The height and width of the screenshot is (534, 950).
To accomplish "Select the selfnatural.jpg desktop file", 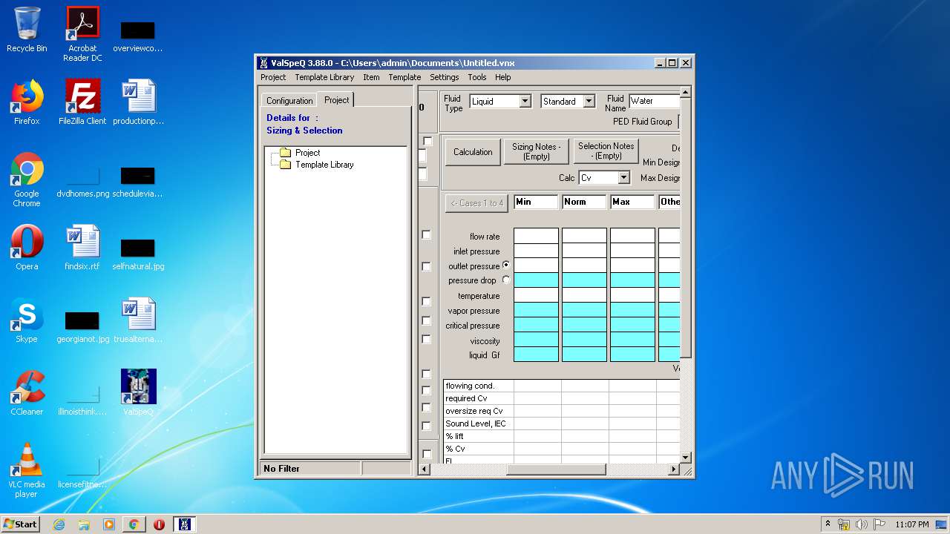I will [x=138, y=253].
